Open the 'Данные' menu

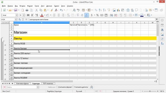[x=49, y=6]
